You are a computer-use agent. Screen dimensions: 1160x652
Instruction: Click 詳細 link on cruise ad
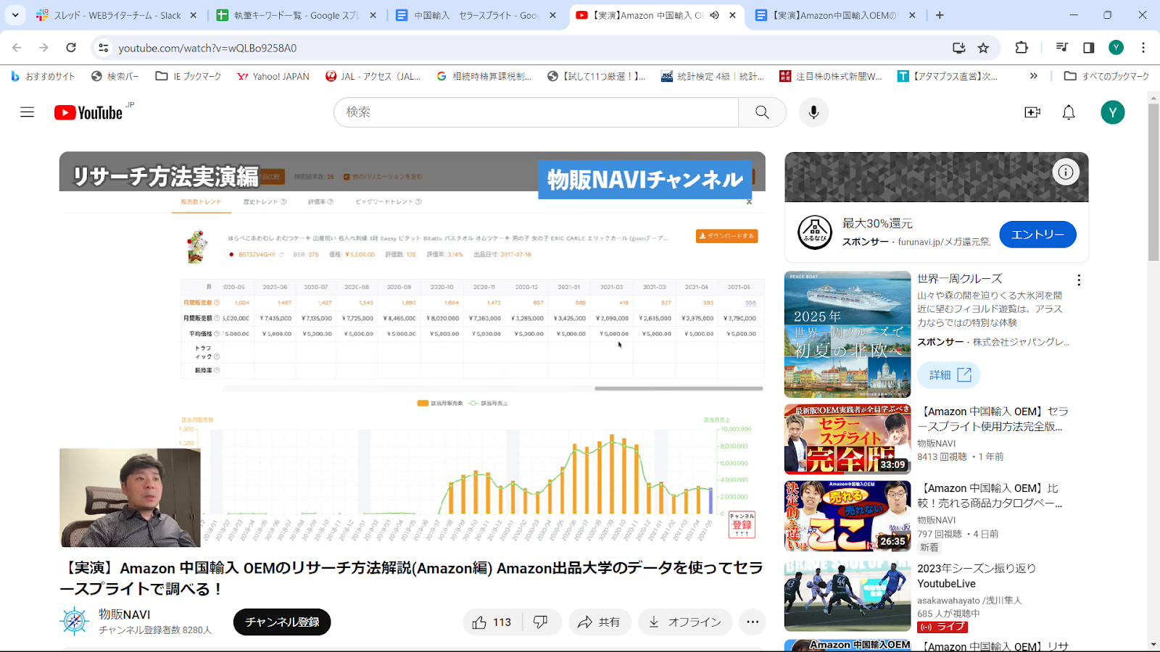pyautogui.click(x=949, y=375)
